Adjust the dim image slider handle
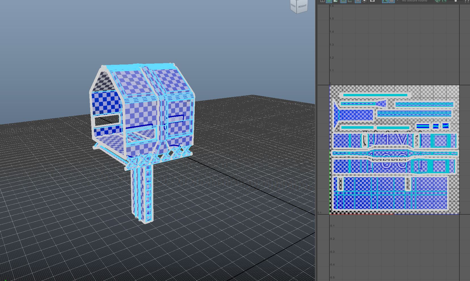Screen dimensions: 470x281 coord(456,1)
